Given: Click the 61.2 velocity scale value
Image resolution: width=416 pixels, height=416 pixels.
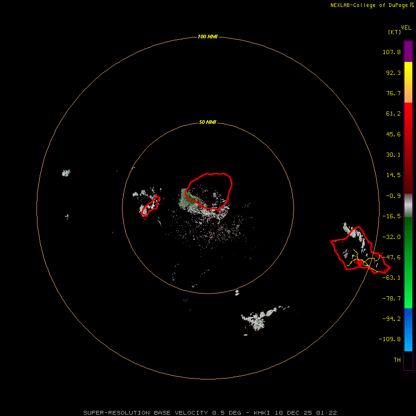Looking at the screenshot, I should [x=393, y=114].
